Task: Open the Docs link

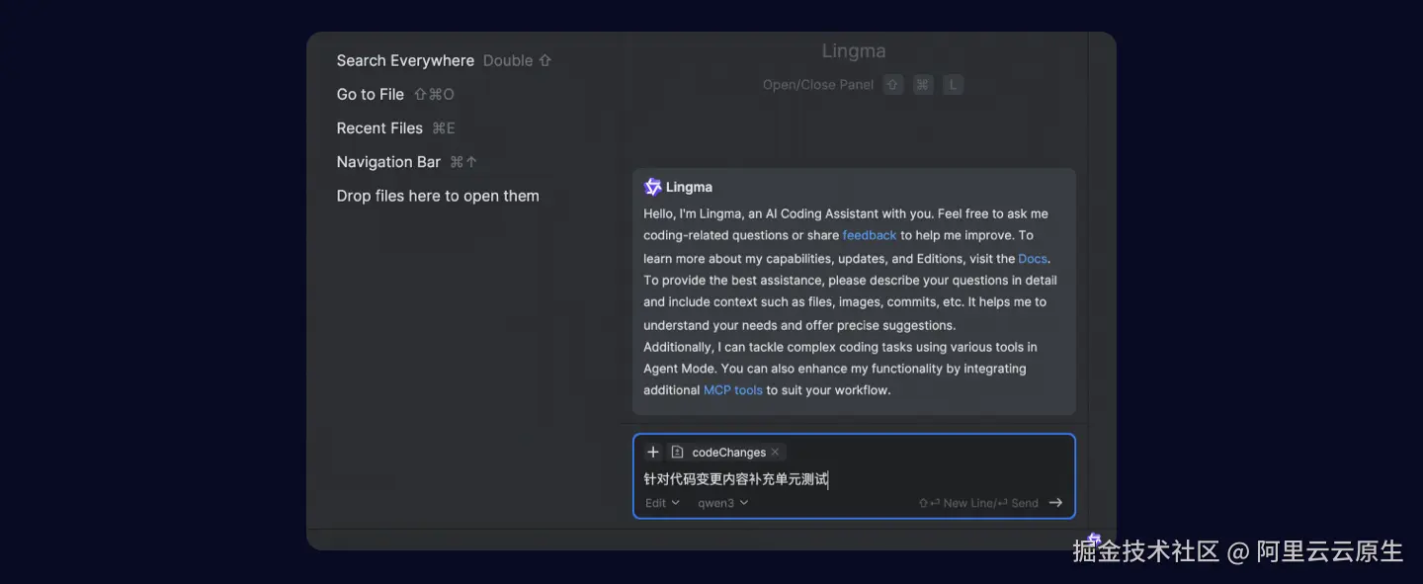Action: point(1033,259)
